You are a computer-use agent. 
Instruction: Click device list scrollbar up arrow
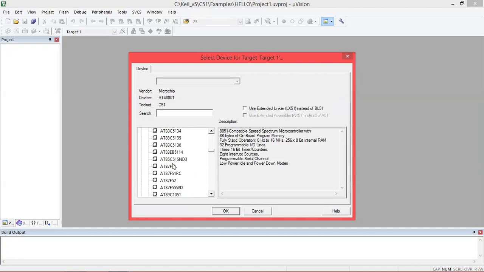[x=211, y=131]
